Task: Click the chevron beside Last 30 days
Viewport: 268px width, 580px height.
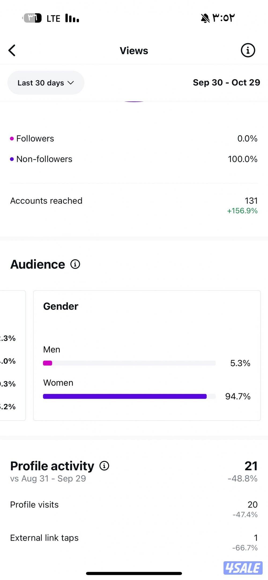Action: (x=71, y=83)
